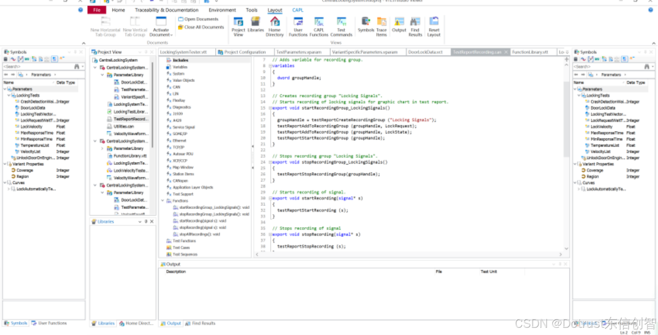This screenshot has width=658, height=335.
Task: Expand the collapsed ParameterLibrary in Project View
Action: pos(102,148)
